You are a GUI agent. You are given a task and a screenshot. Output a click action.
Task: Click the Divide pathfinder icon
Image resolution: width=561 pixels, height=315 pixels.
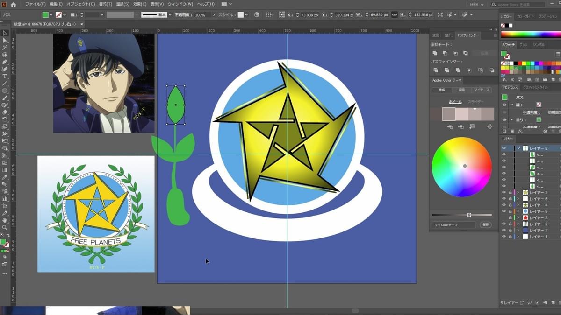tap(436, 70)
